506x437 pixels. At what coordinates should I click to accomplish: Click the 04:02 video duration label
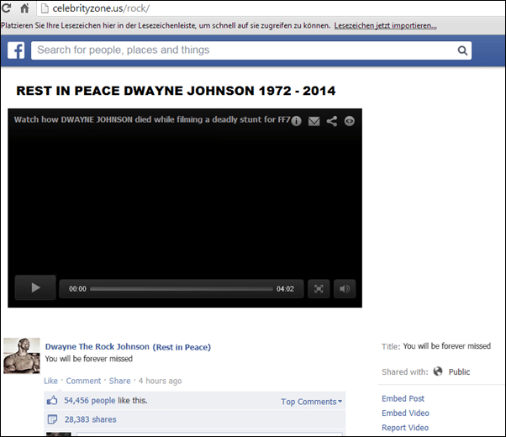285,289
